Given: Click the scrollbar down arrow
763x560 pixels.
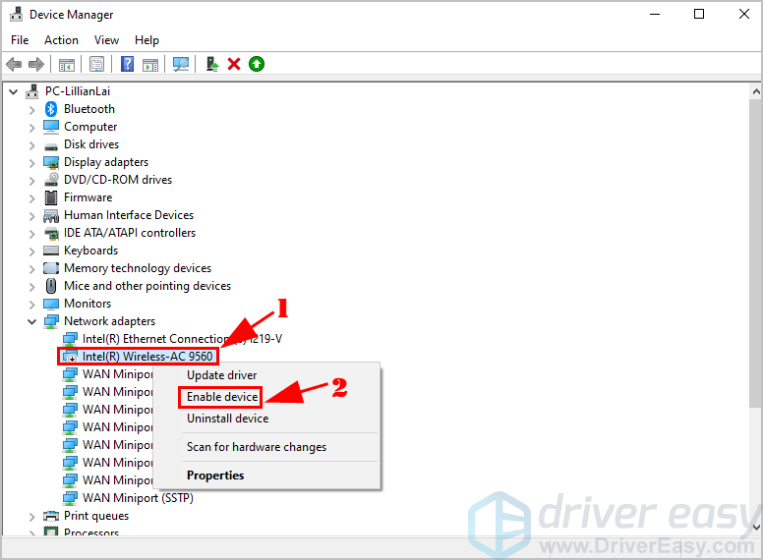Looking at the screenshot, I should coord(756,528).
